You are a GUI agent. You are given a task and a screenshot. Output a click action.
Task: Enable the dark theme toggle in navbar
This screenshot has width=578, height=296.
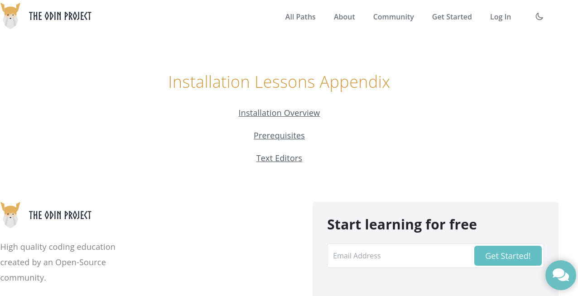[539, 16]
